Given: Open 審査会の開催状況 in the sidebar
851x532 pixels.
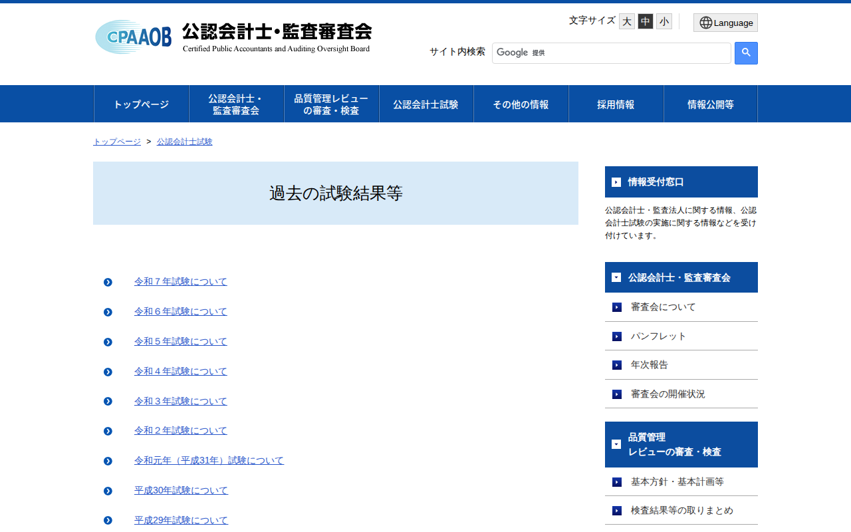Looking at the screenshot, I should click(668, 394).
